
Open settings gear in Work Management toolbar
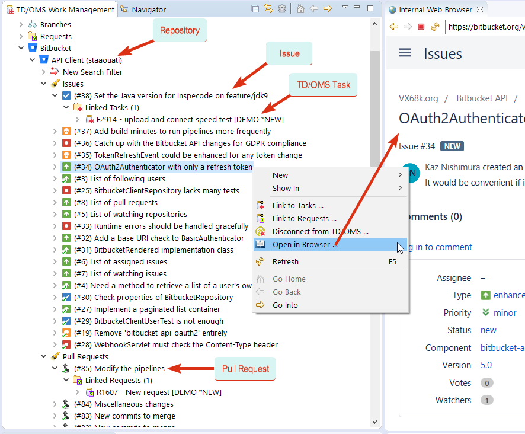click(x=282, y=9)
